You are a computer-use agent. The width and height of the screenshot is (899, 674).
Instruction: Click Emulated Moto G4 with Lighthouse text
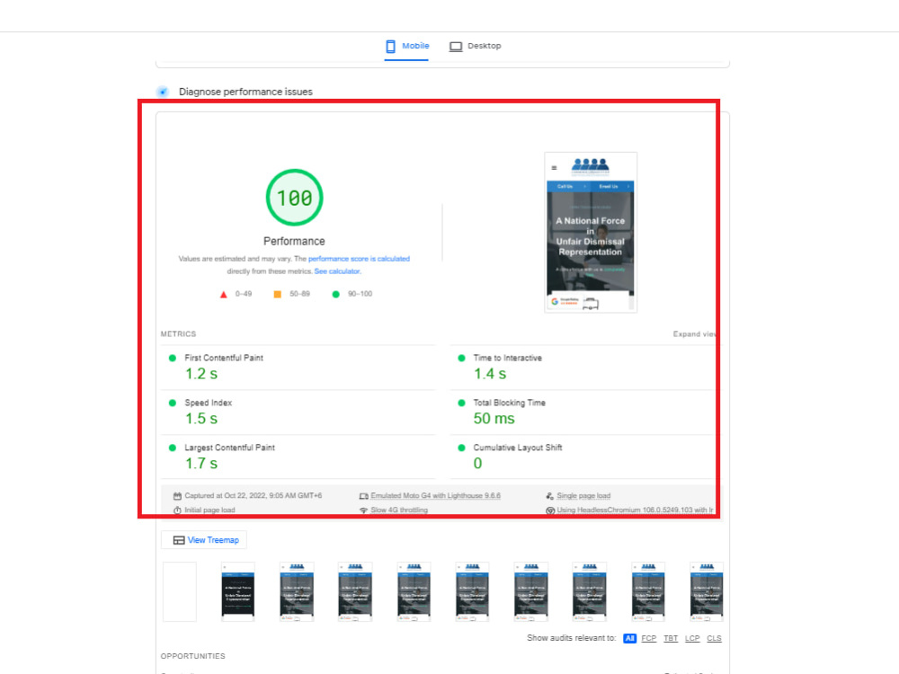pyautogui.click(x=435, y=496)
